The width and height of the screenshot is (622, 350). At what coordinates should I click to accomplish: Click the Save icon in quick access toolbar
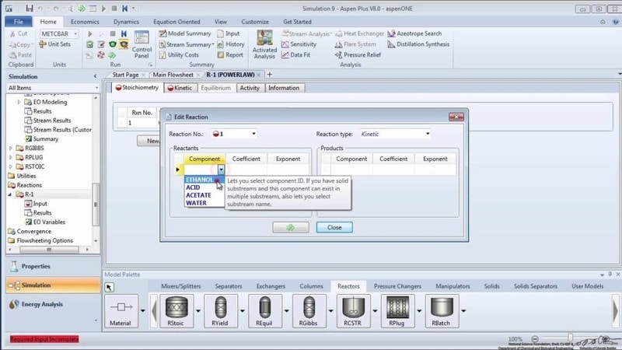29,8
